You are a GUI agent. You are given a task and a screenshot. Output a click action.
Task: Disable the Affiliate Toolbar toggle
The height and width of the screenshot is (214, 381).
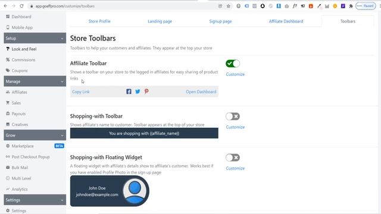pyautogui.click(x=233, y=64)
